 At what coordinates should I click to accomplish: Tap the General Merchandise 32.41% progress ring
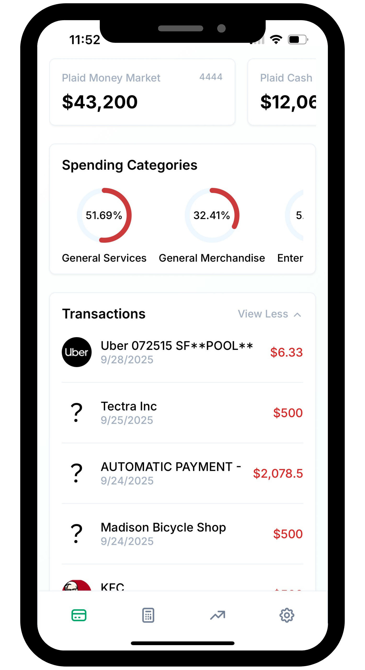pos(212,215)
